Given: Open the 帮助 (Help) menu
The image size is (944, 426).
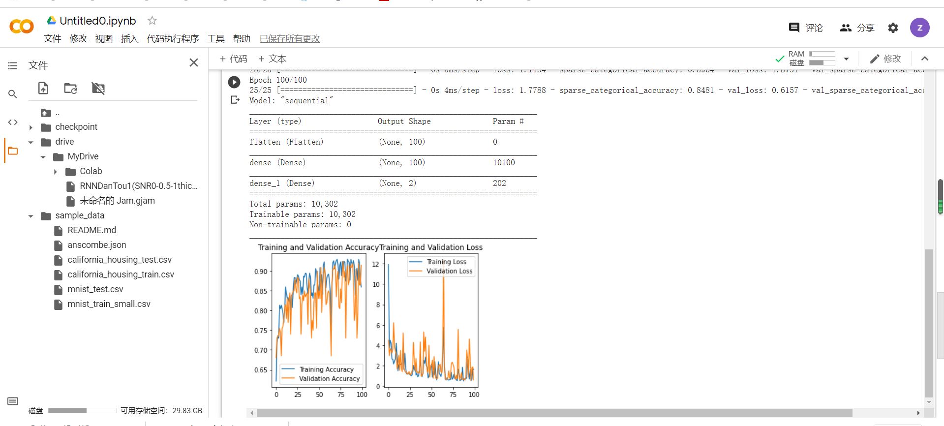Looking at the screenshot, I should 242,39.
